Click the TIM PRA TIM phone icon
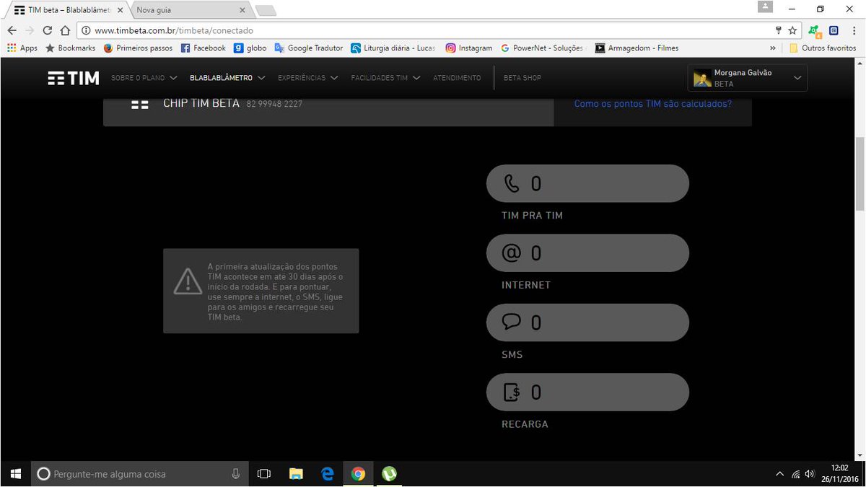This screenshot has height=487, width=866. coord(513,183)
